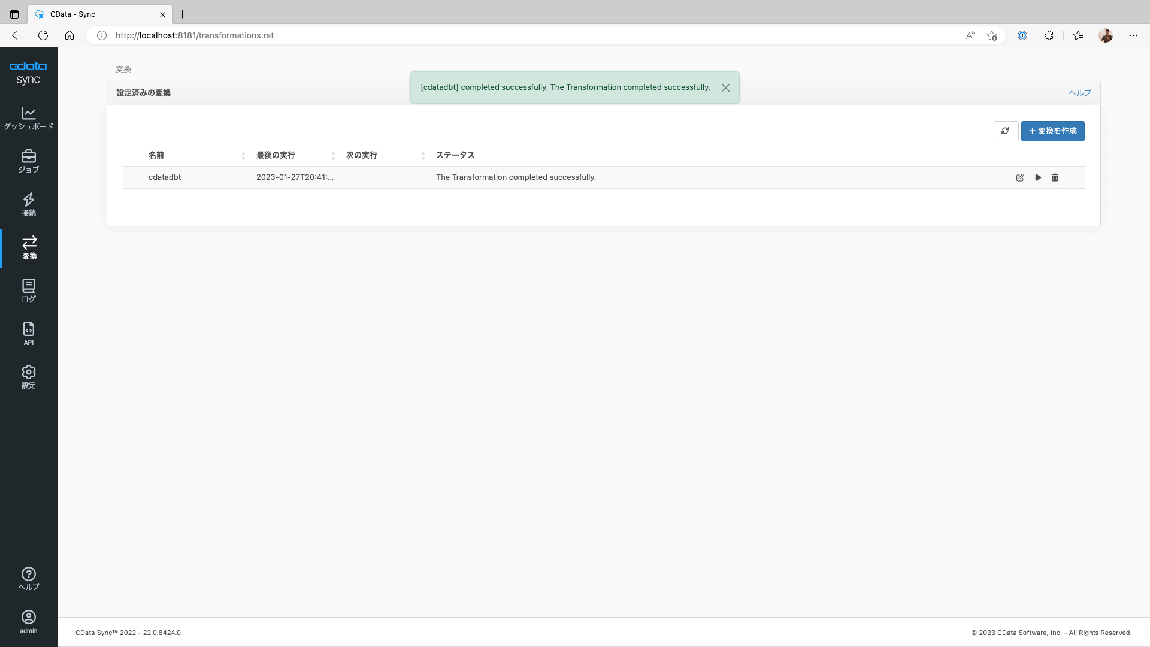Click the refresh transformations list button

pos(1005,131)
